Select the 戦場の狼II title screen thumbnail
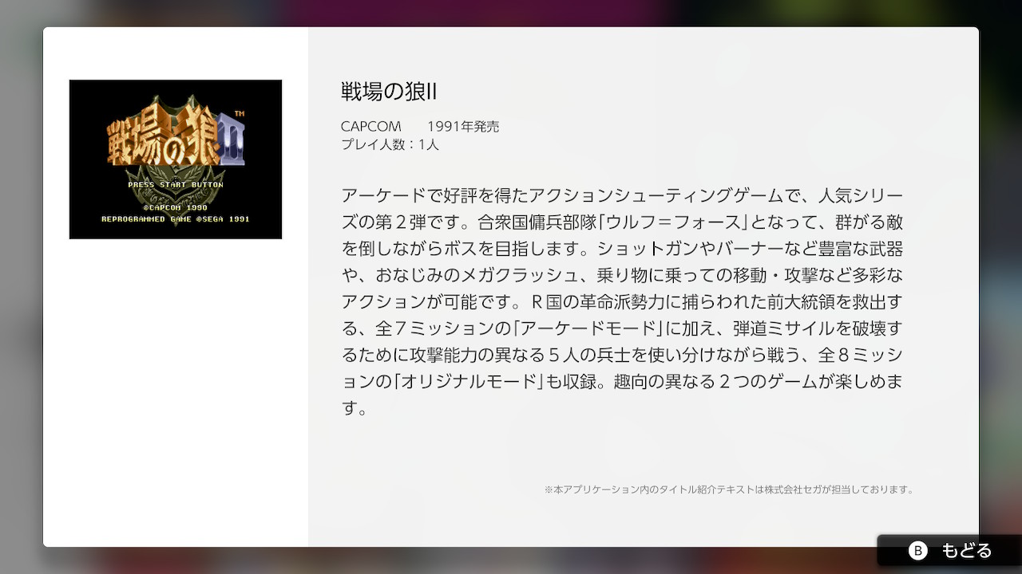Screen dimensions: 1022x574 coord(176,159)
